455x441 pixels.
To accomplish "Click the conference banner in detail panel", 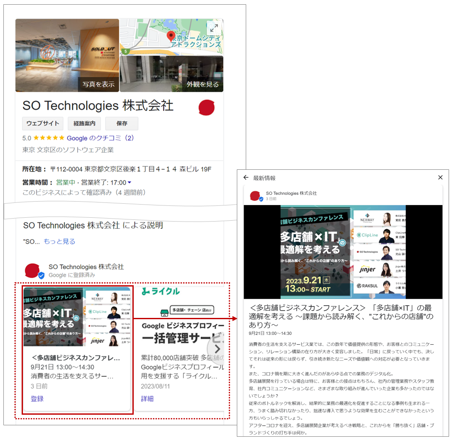I will point(343,252).
